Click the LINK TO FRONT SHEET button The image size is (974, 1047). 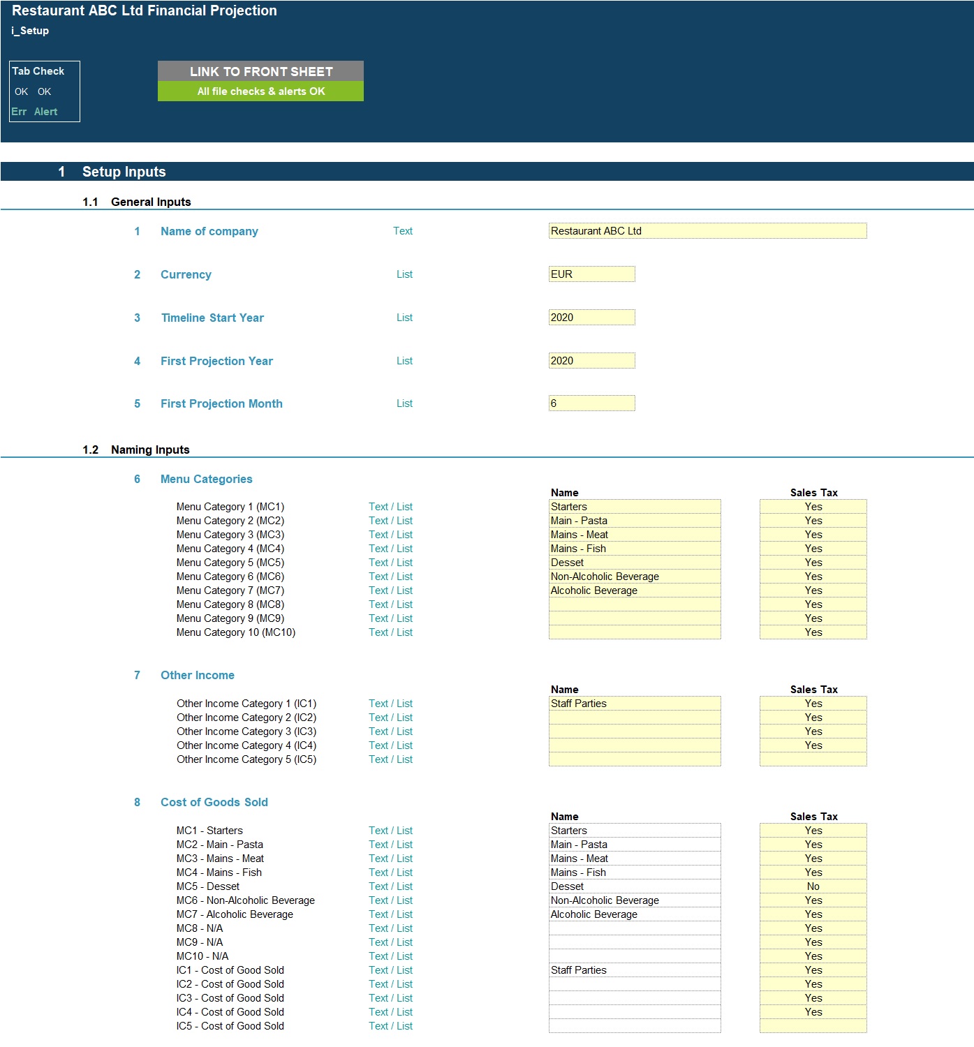point(260,71)
